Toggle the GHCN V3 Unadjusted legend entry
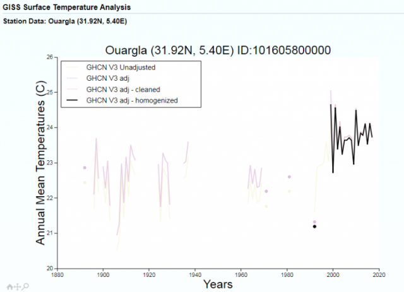404x292 pixels. (120, 67)
